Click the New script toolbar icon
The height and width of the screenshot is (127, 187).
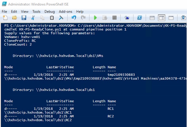pos(5,18)
